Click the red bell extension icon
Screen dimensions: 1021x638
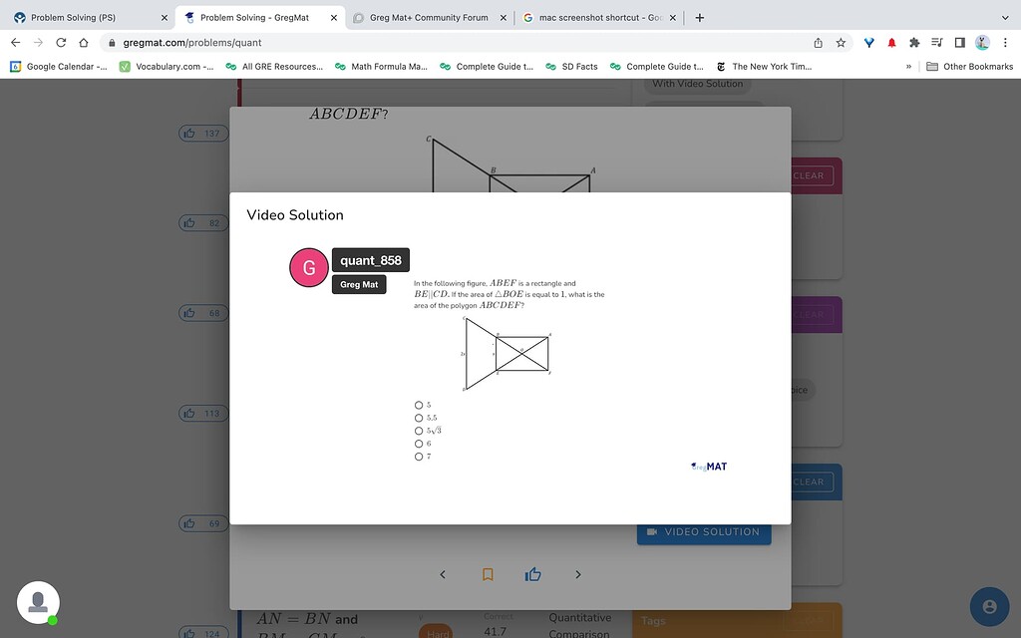point(891,42)
